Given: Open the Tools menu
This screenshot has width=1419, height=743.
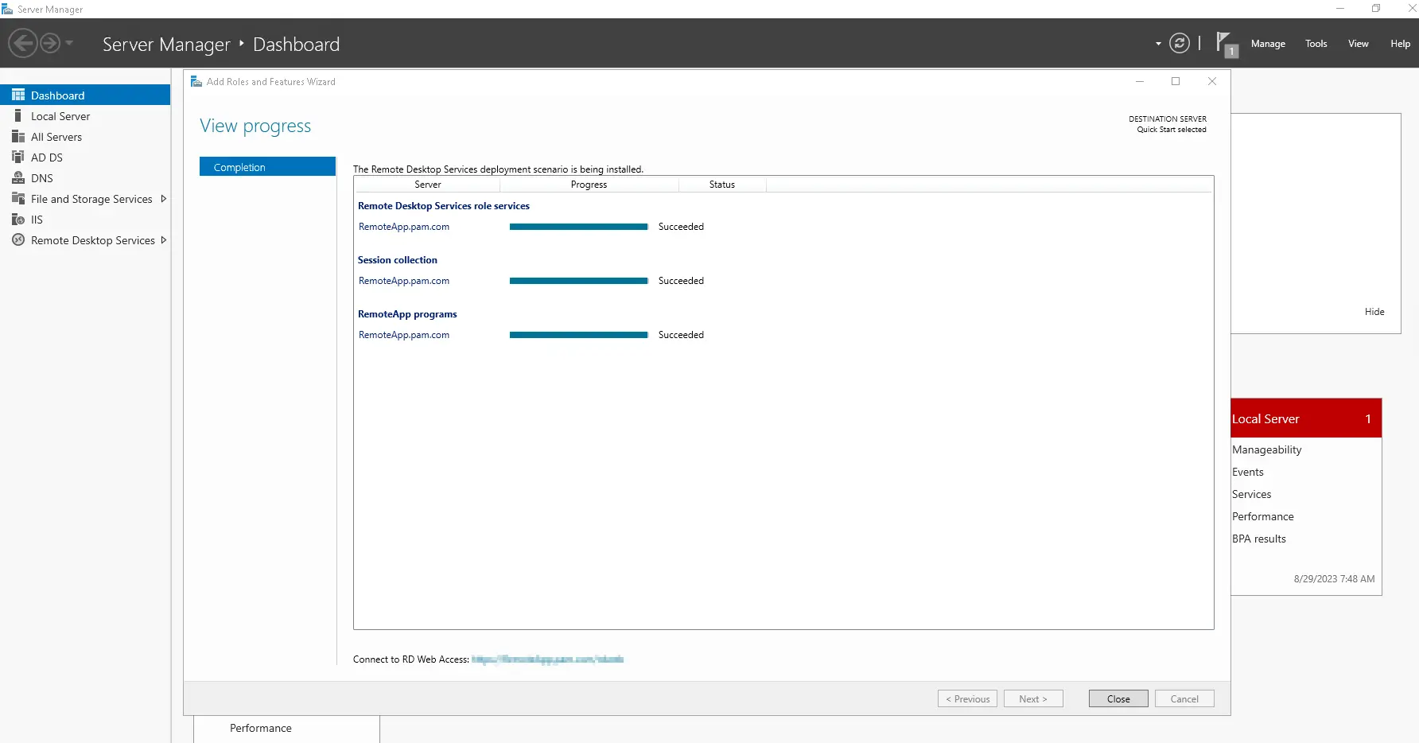Looking at the screenshot, I should click(1316, 43).
